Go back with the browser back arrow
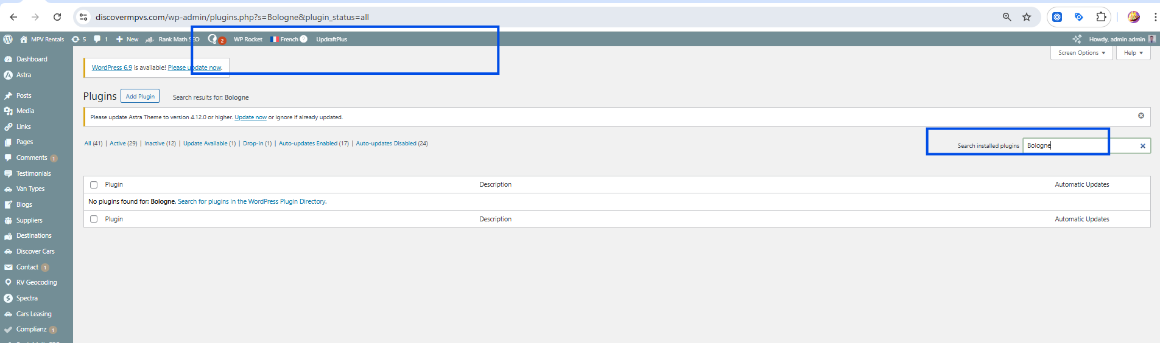Viewport: 1160px width, 343px height. point(13,17)
